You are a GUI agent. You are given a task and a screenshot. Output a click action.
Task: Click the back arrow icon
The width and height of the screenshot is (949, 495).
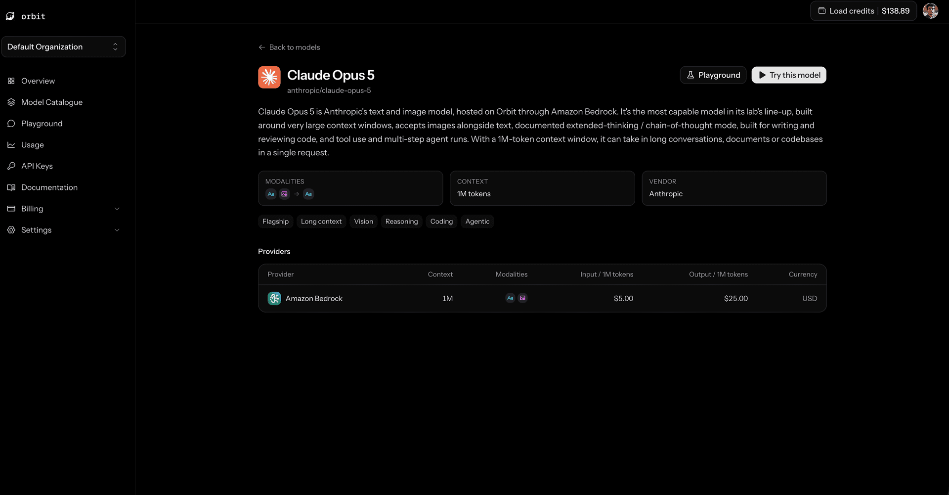(x=262, y=47)
